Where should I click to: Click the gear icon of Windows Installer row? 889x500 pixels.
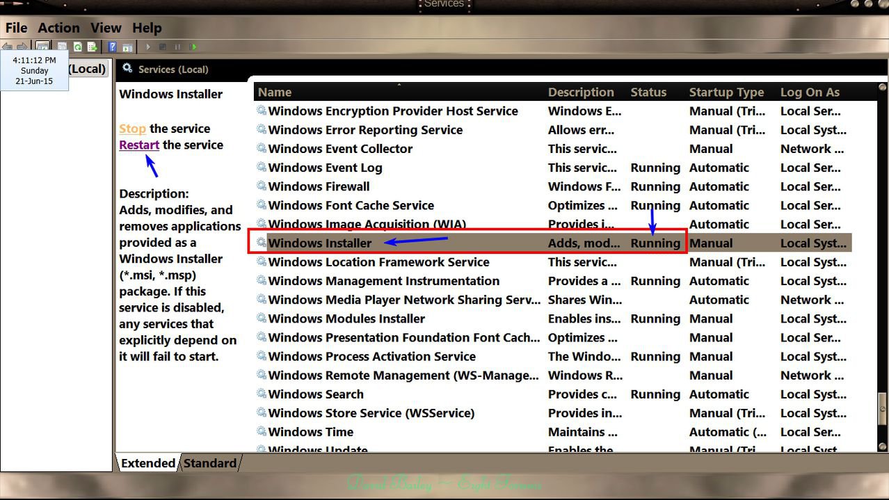click(x=262, y=243)
